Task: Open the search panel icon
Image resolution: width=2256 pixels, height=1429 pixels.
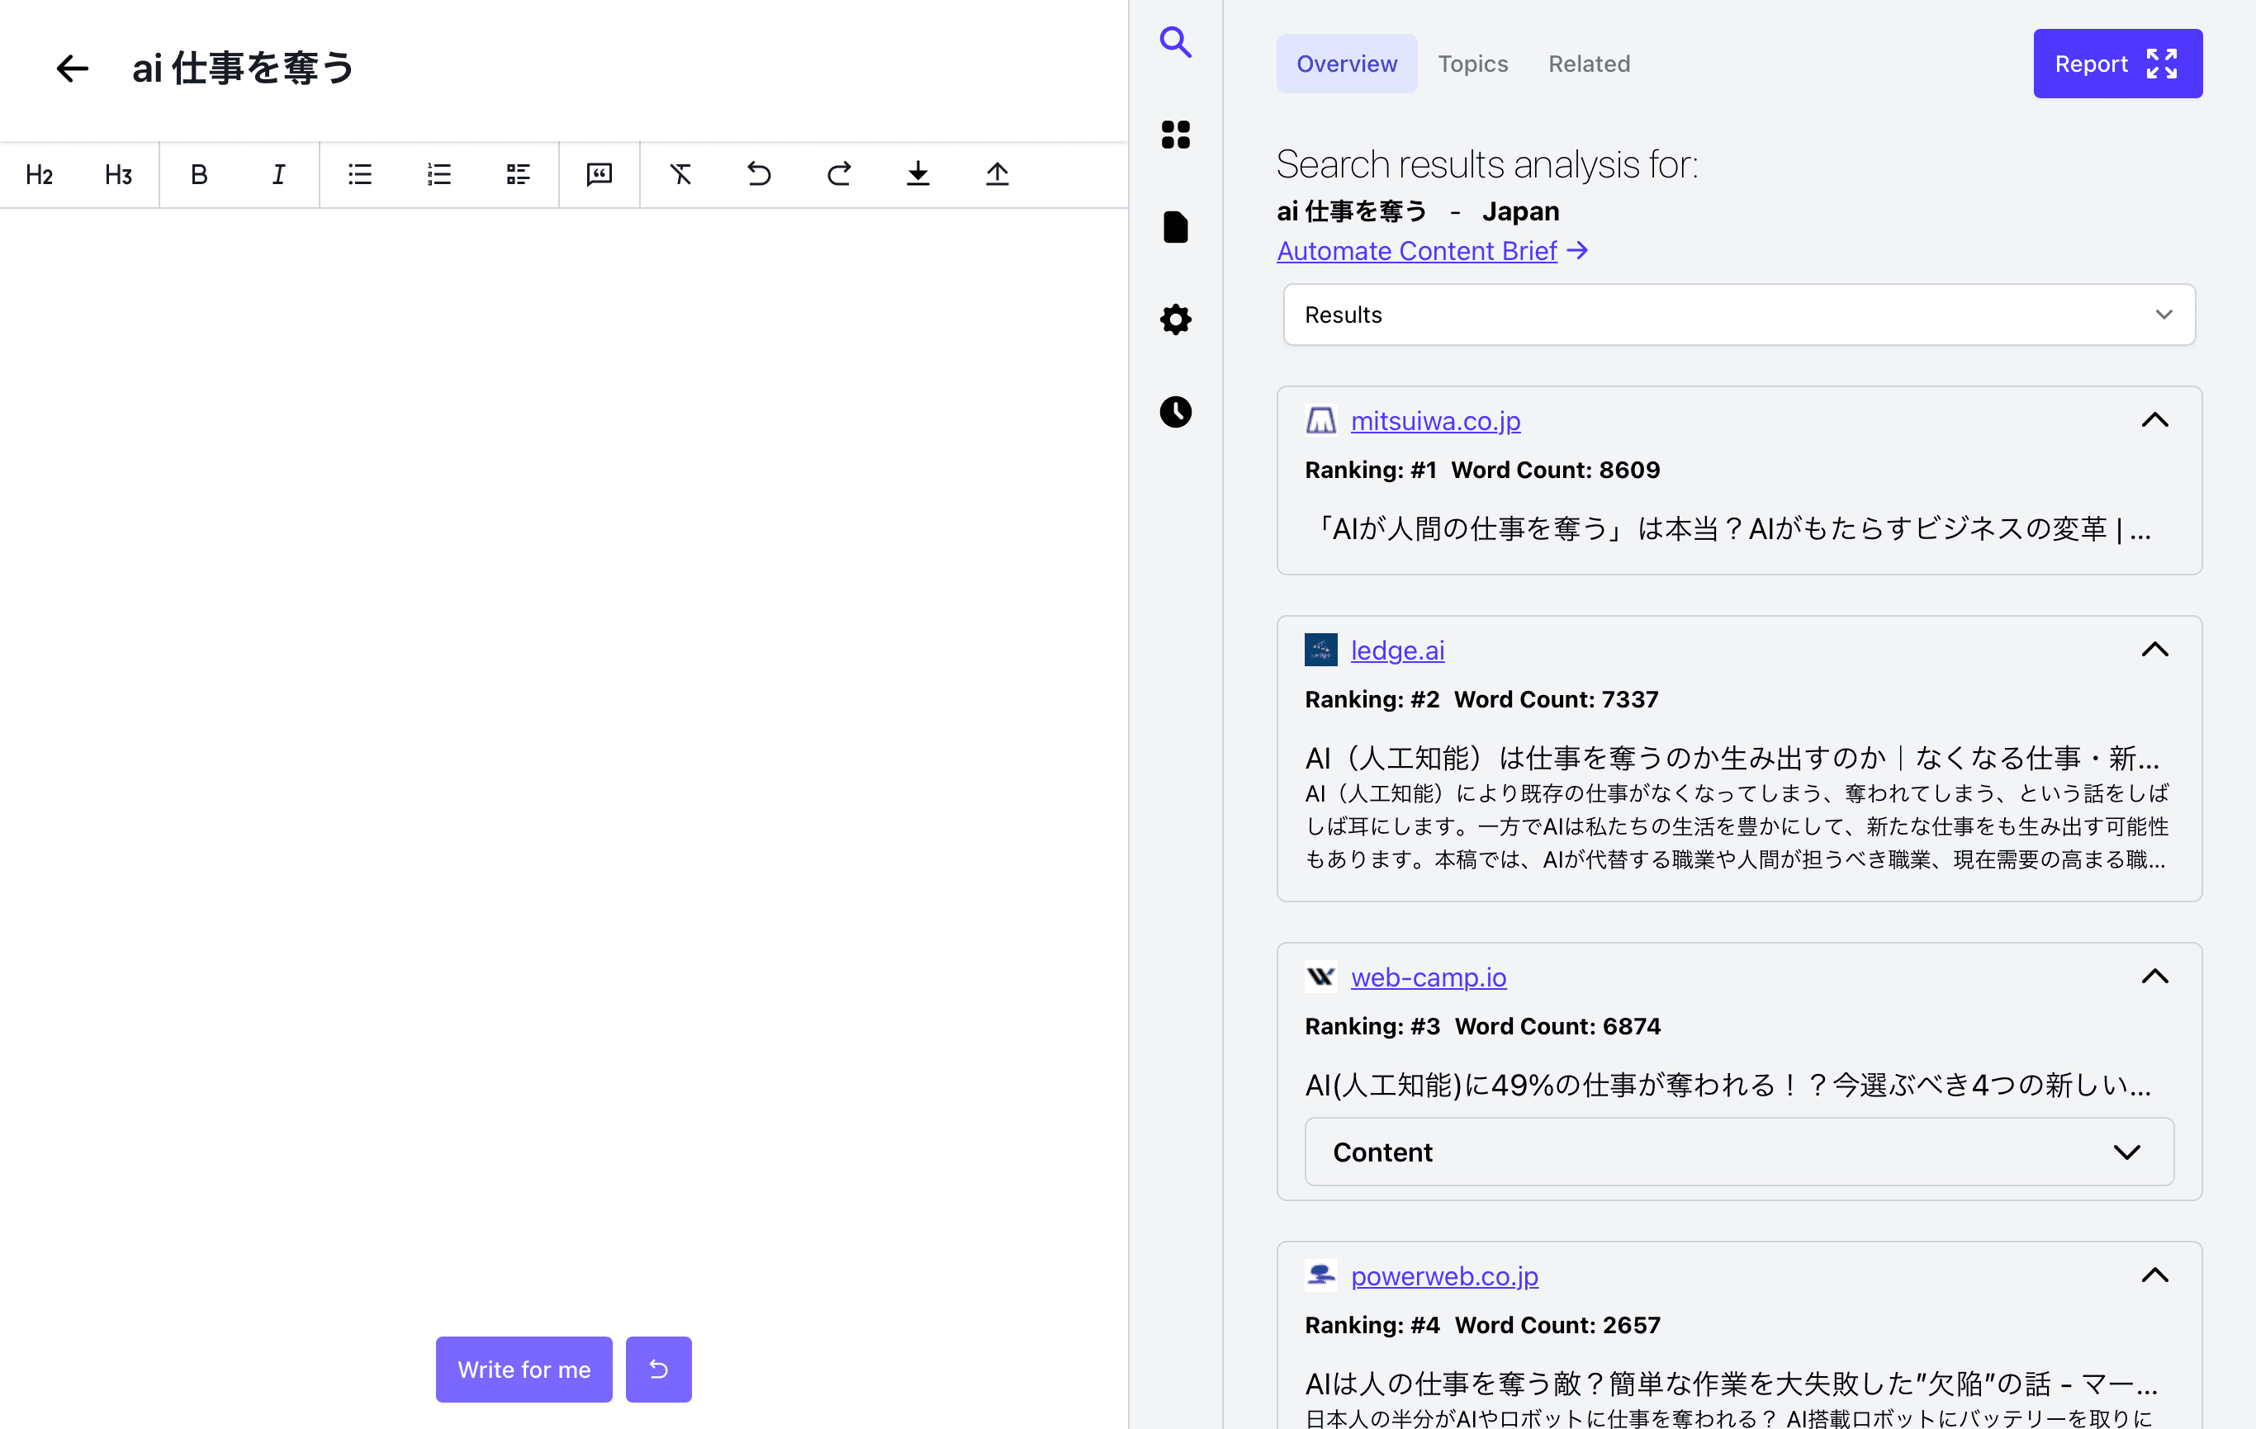Action: click(1176, 42)
